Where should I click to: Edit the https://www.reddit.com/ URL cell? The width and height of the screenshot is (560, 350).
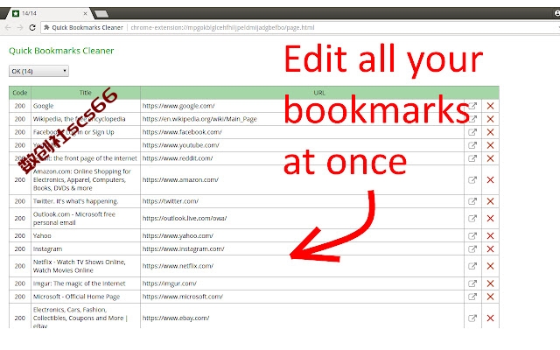[x=302, y=158]
